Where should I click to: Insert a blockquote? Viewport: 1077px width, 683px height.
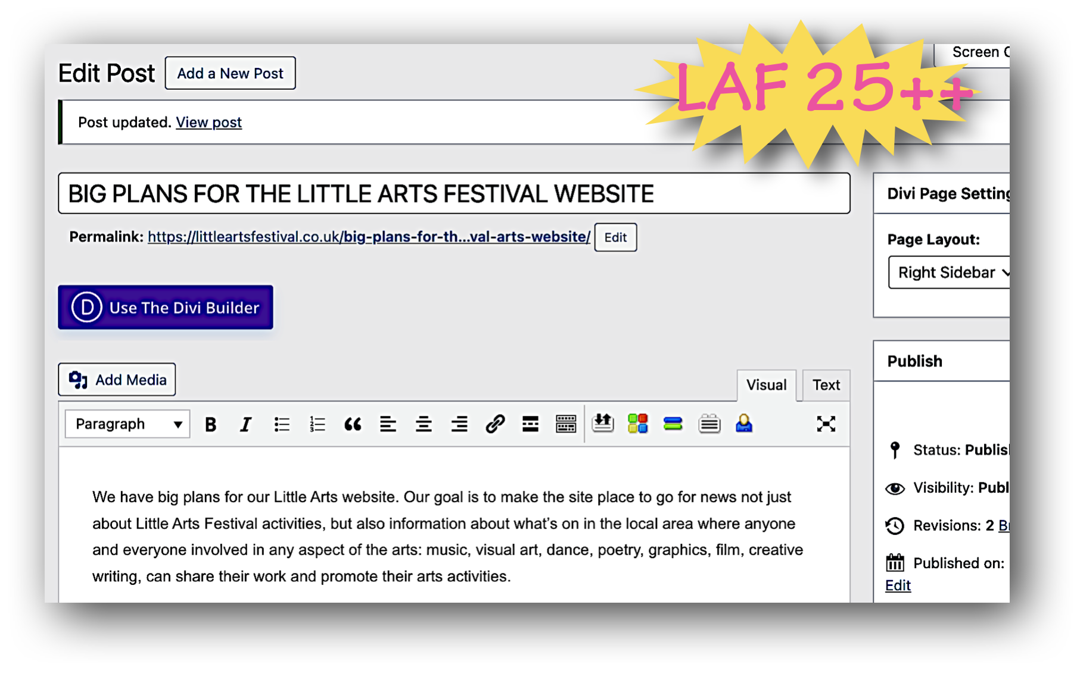click(x=353, y=424)
